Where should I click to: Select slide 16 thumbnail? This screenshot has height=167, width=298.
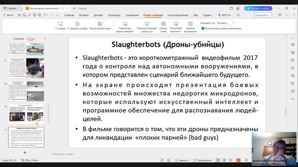coord(26,91)
